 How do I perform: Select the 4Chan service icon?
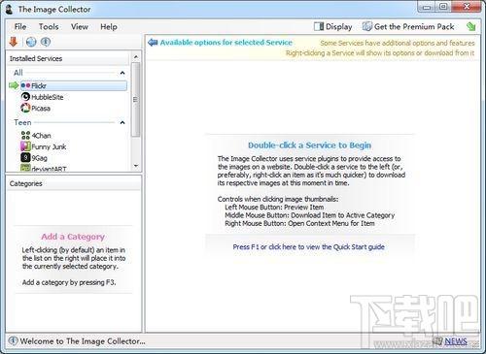tap(25, 135)
